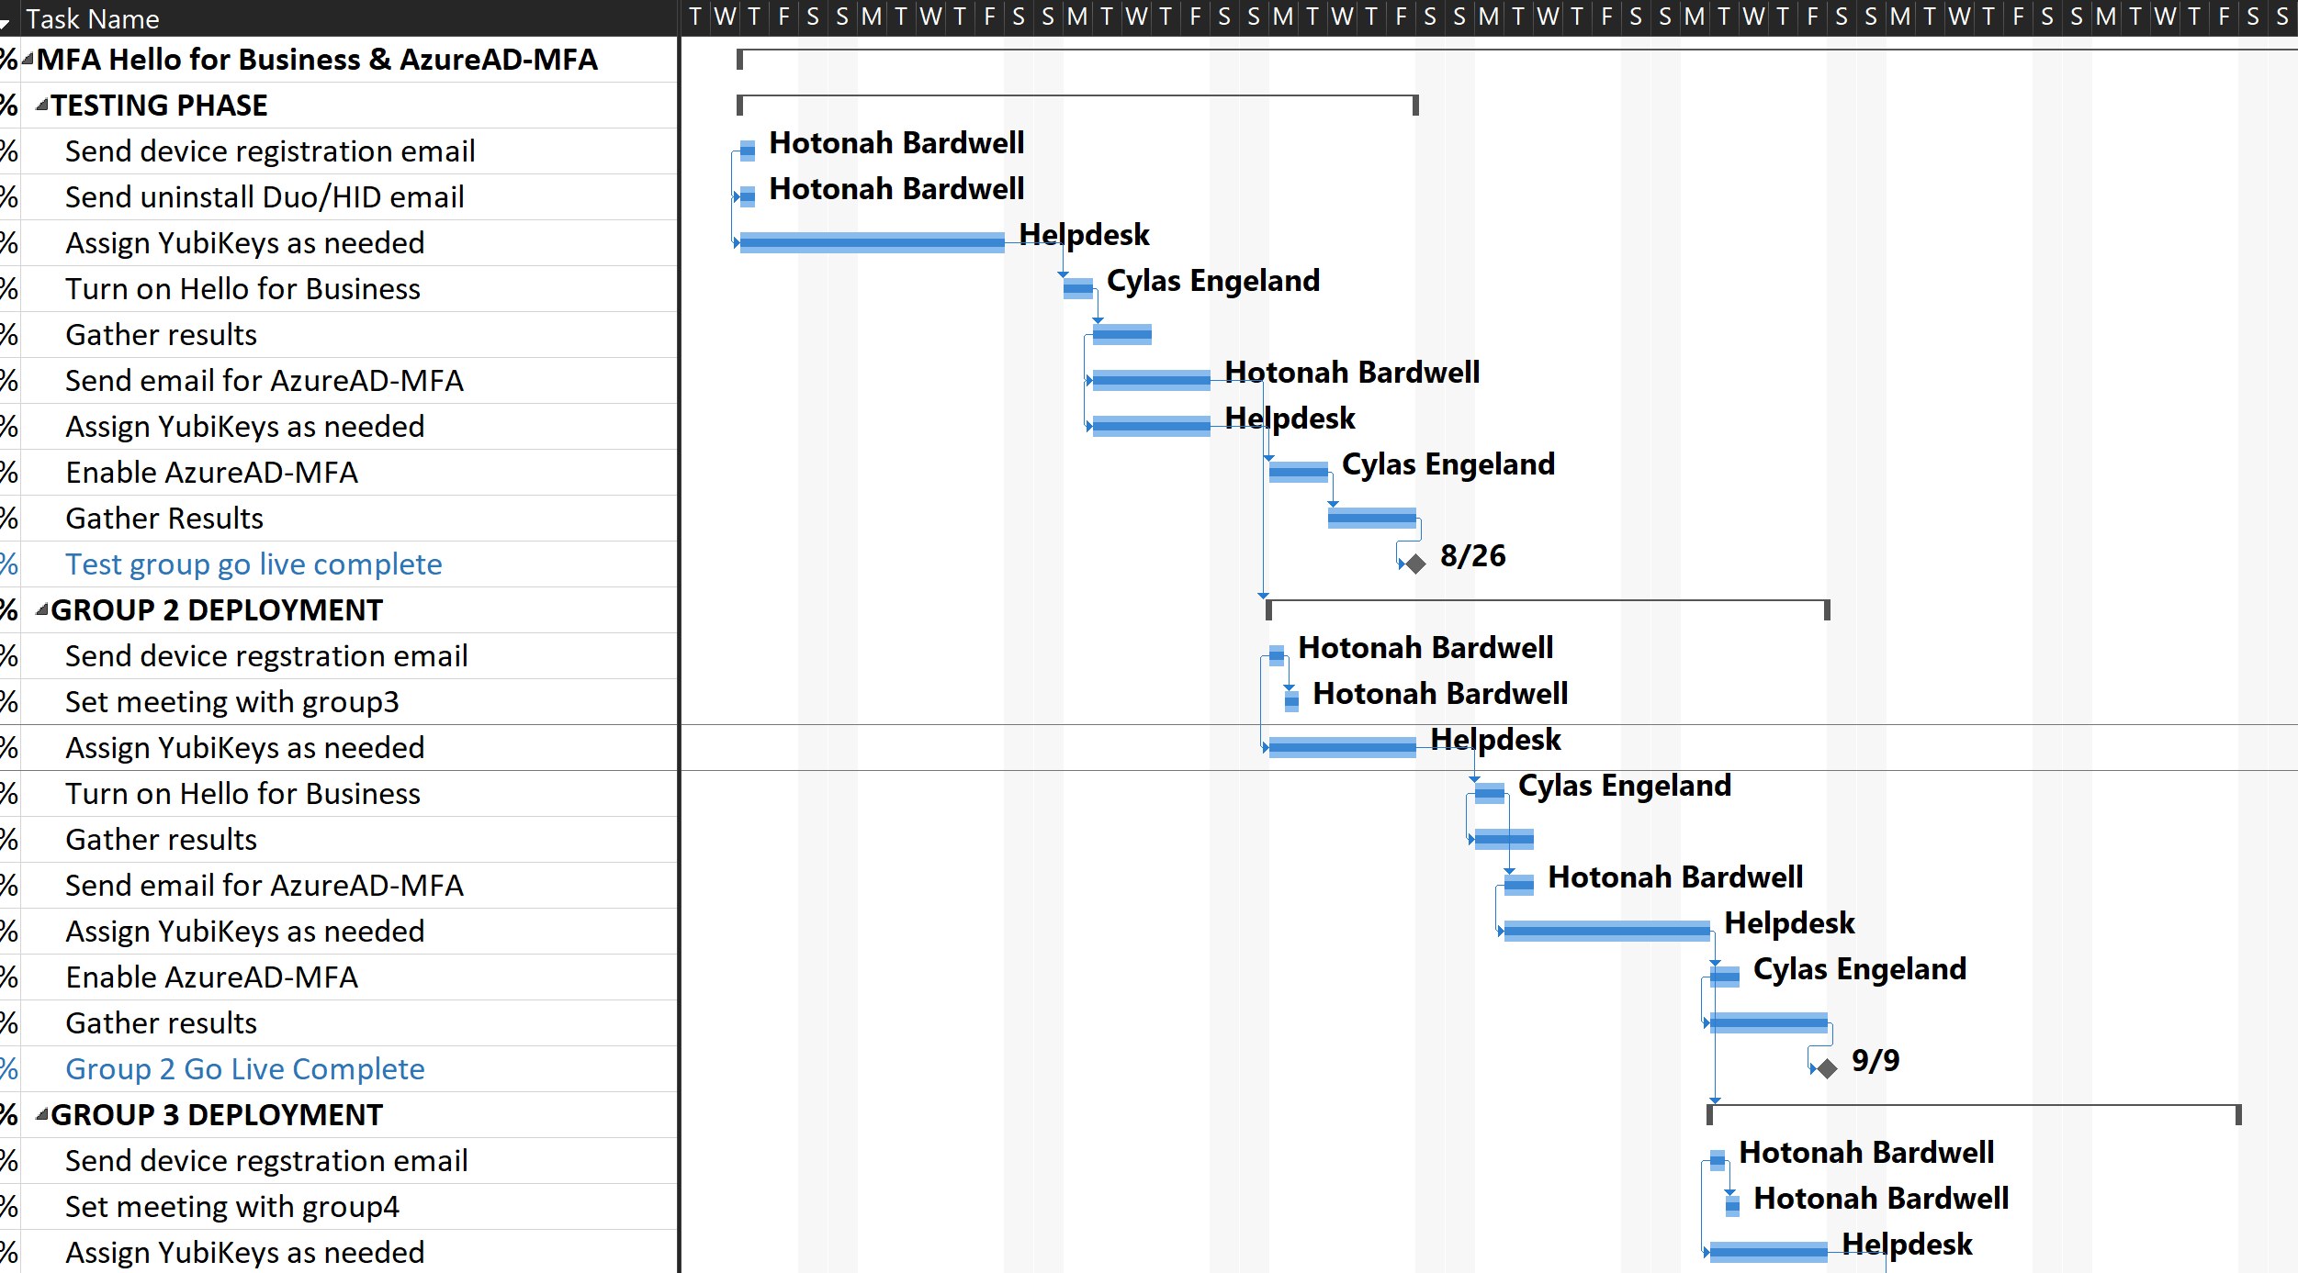Click the 8/26 date label beside the milestone

point(1473,556)
